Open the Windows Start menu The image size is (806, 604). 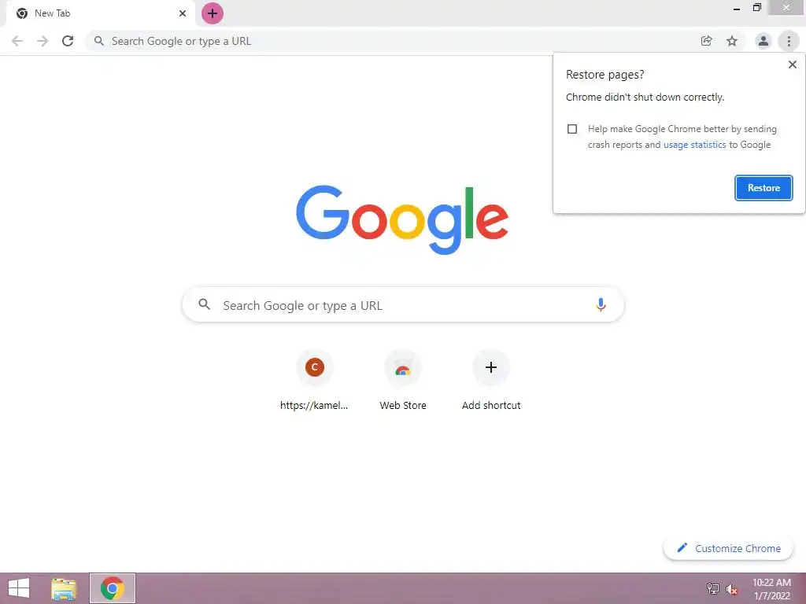tap(19, 588)
